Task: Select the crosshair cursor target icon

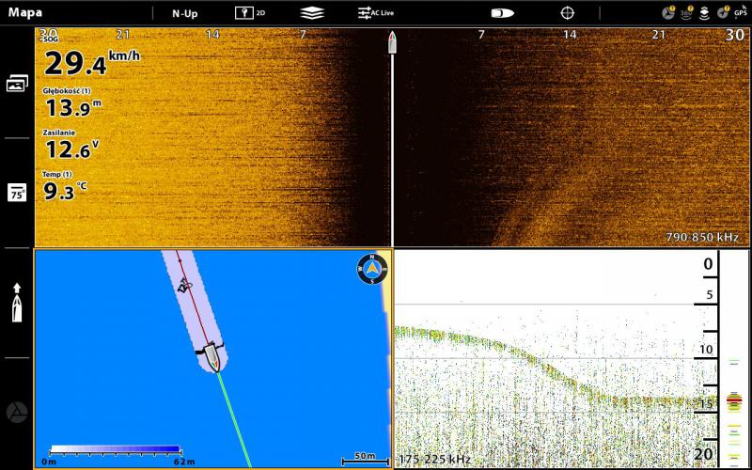Action: (x=567, y=13)
